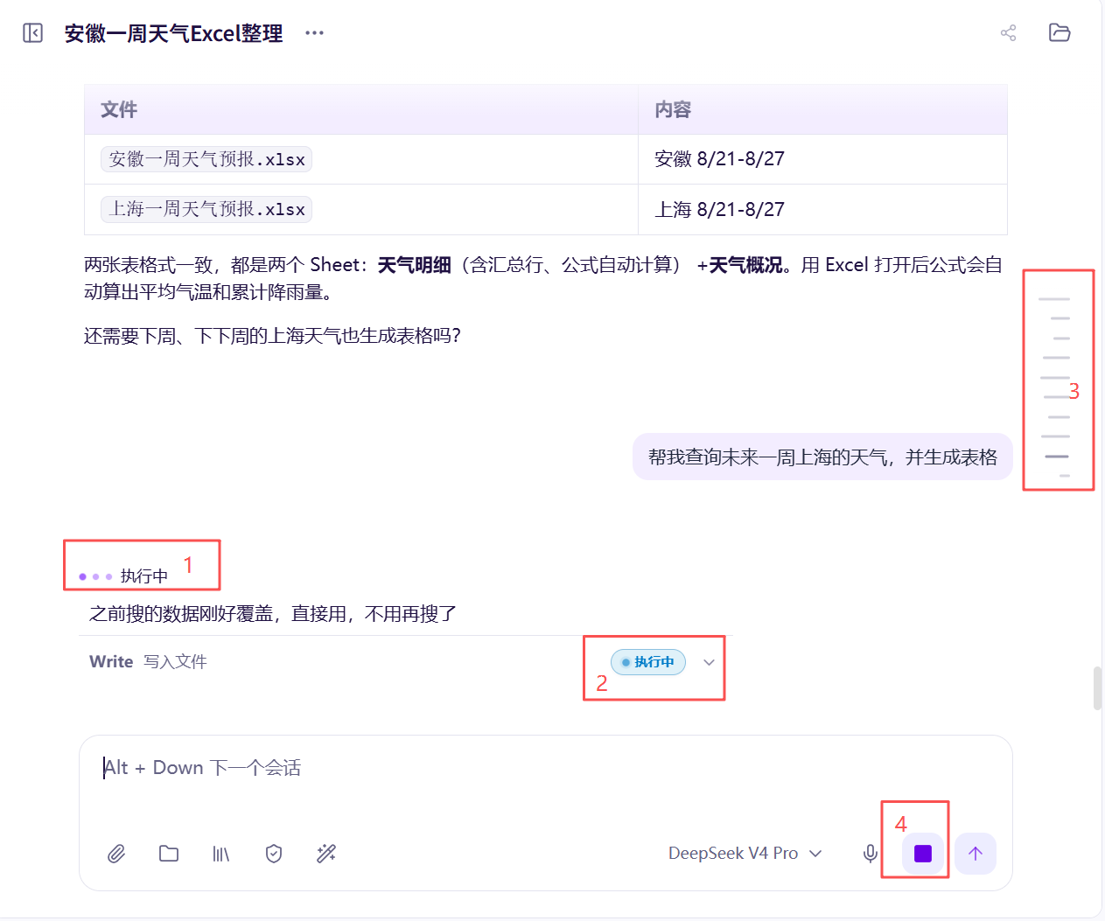Open the DeepSeek V4 Pro model dropdown
Screen dimensions: 1105x921
[x=745, y=854]
